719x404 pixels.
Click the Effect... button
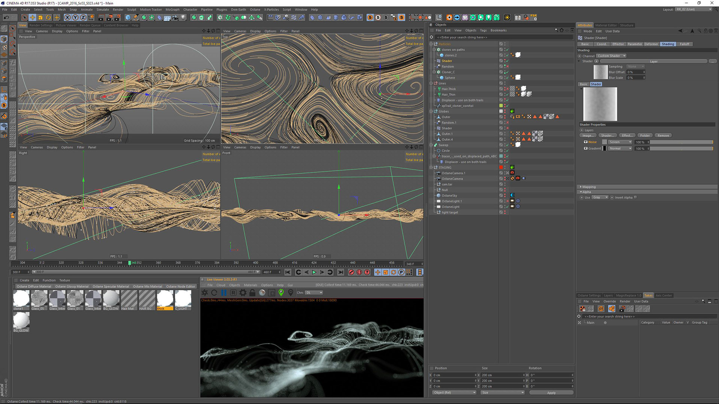pos(627,135)
